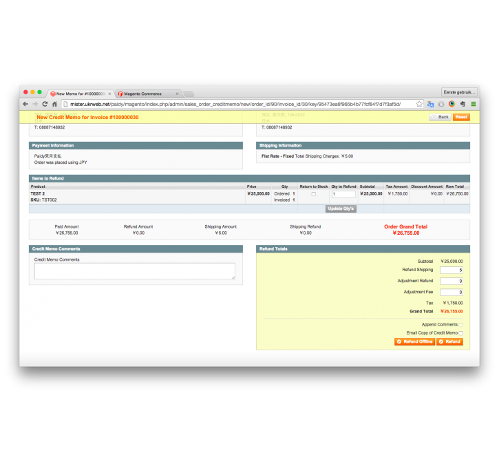Click the Back button in yellow header
Screen dimensions: 499x468
[440, 117]
